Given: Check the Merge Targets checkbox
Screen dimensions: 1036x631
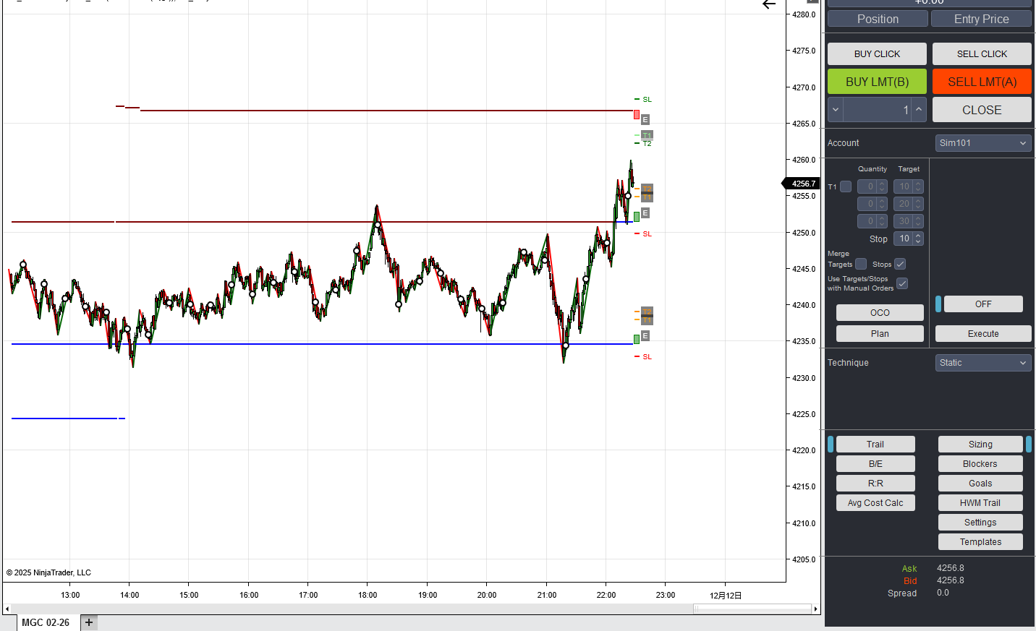Looking at the screenshot, I should tap(861, 264).
